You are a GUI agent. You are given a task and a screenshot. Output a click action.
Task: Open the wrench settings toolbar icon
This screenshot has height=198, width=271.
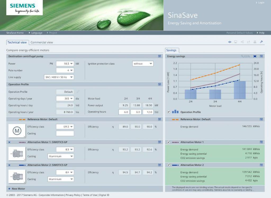(x=261, y=42)
